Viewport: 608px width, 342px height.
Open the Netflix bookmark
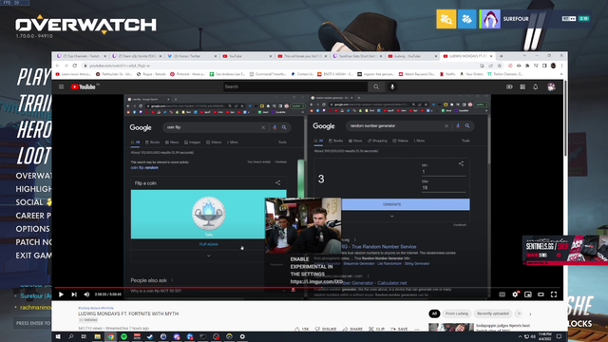click(447, 74)
